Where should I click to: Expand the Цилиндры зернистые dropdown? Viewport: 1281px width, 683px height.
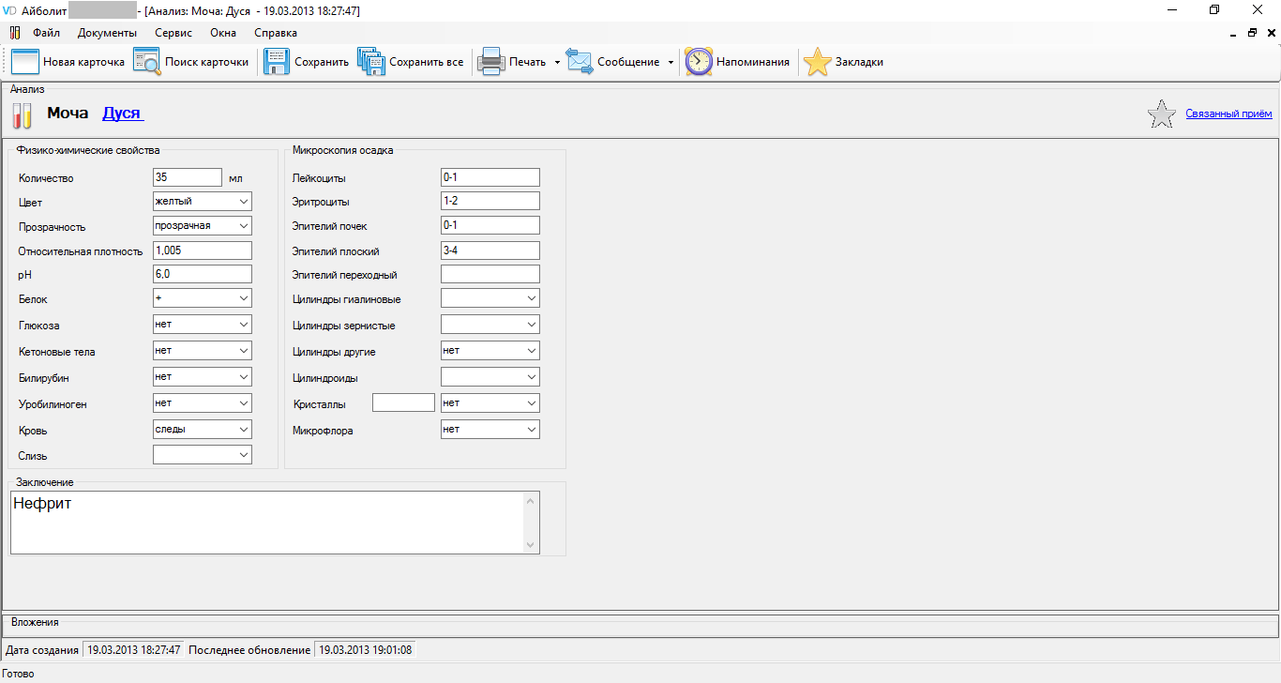(532, 324)
